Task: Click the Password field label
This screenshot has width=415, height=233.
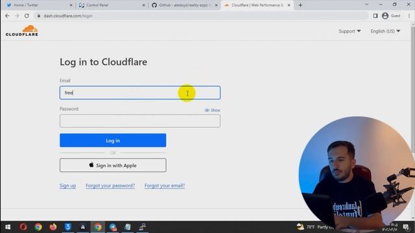Action: tap(69, 109)
